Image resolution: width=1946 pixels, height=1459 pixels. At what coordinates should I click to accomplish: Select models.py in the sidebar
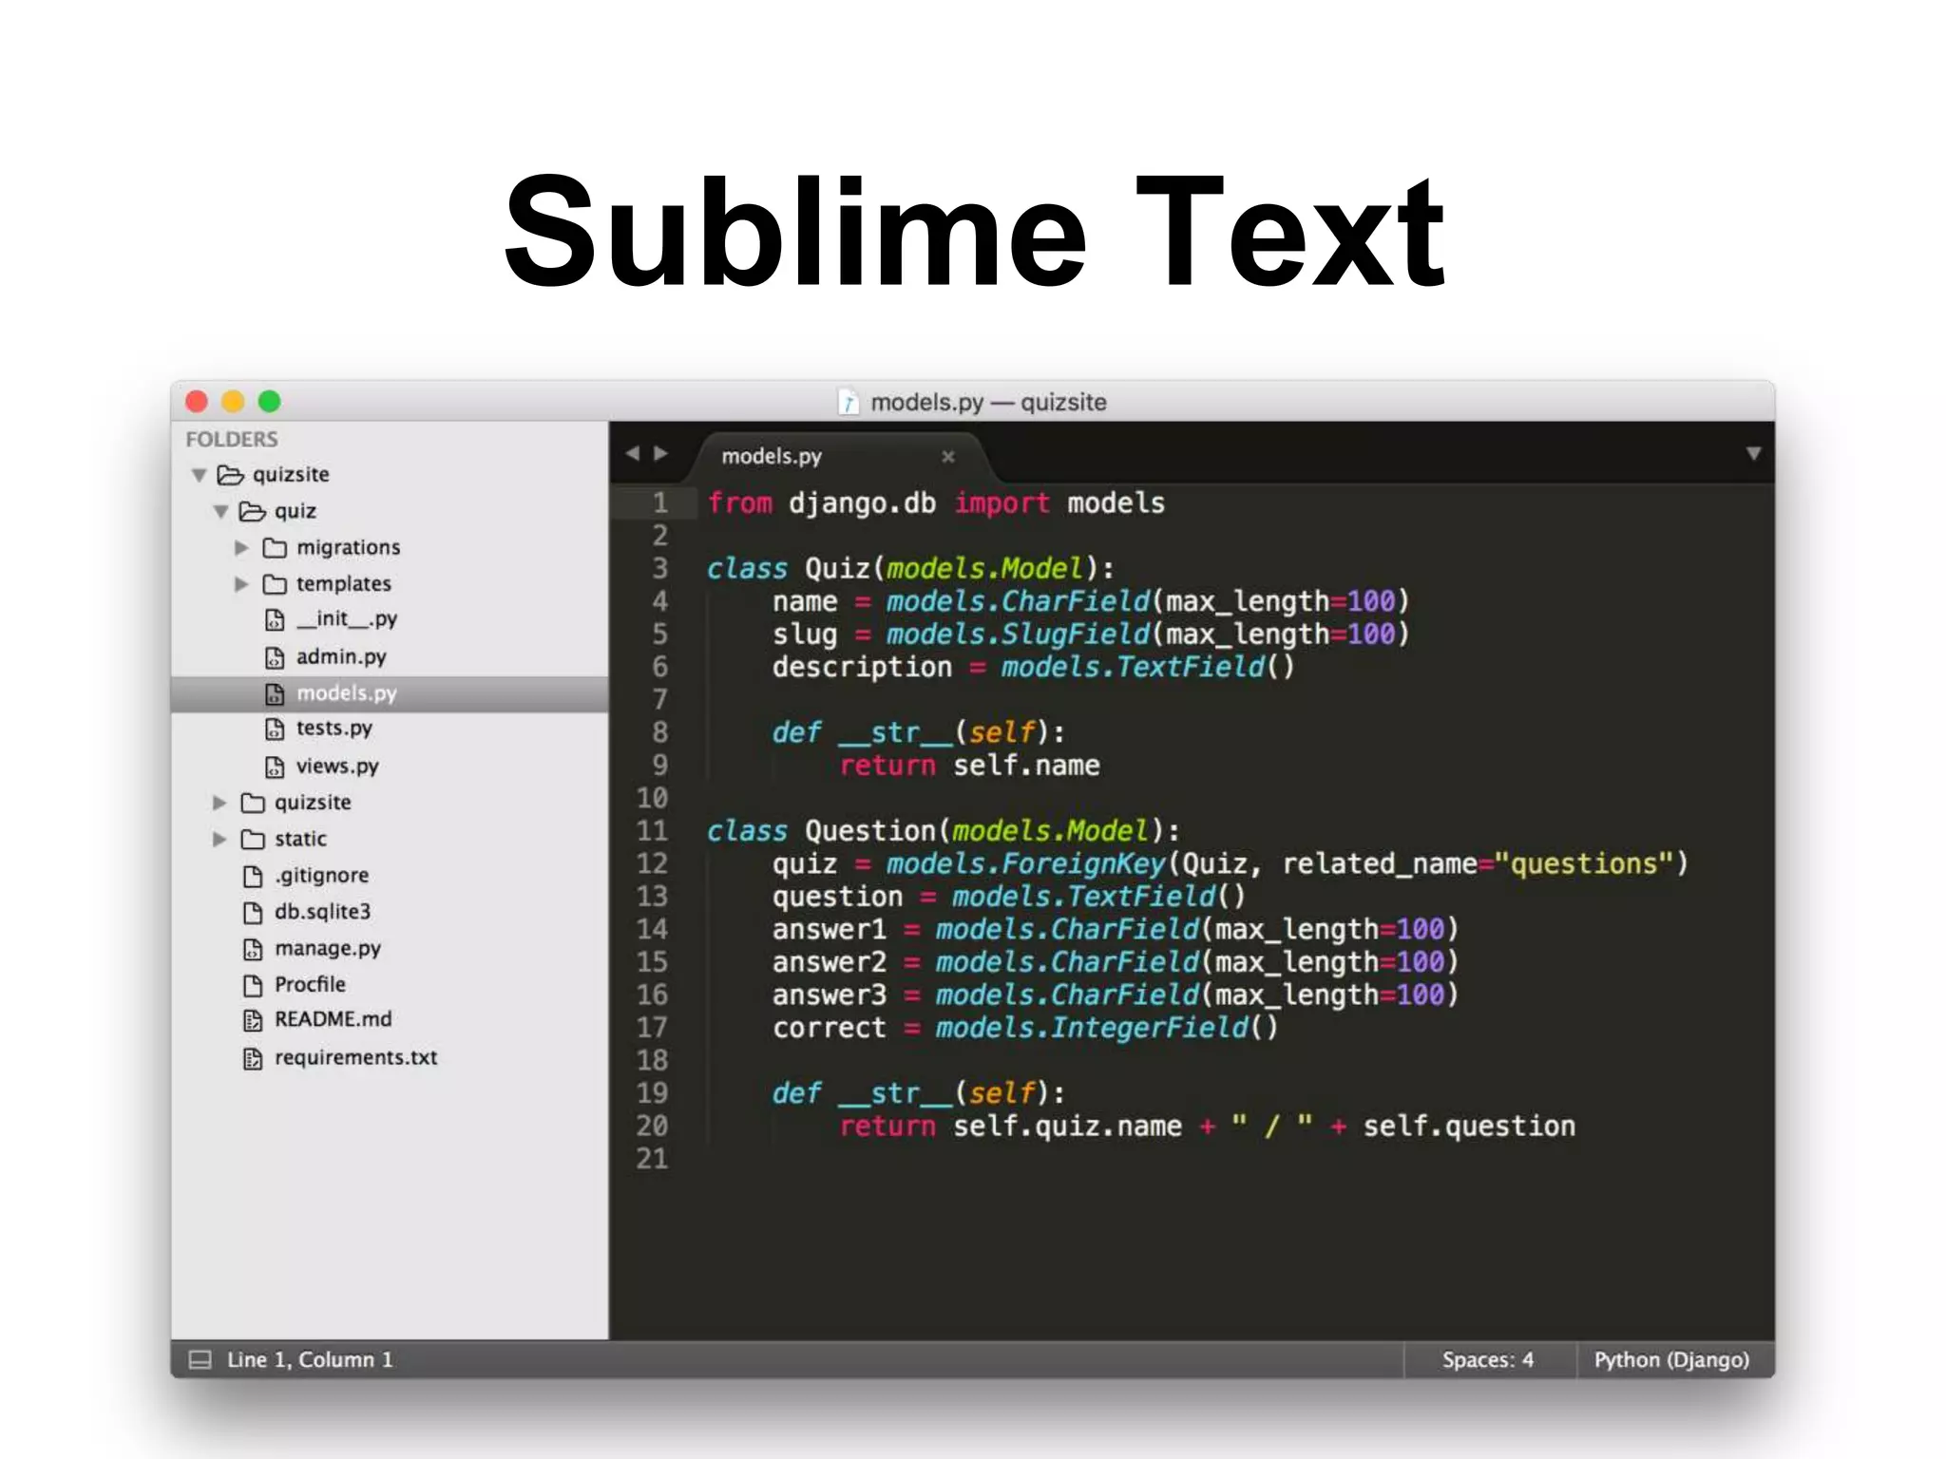coord(390,694)
